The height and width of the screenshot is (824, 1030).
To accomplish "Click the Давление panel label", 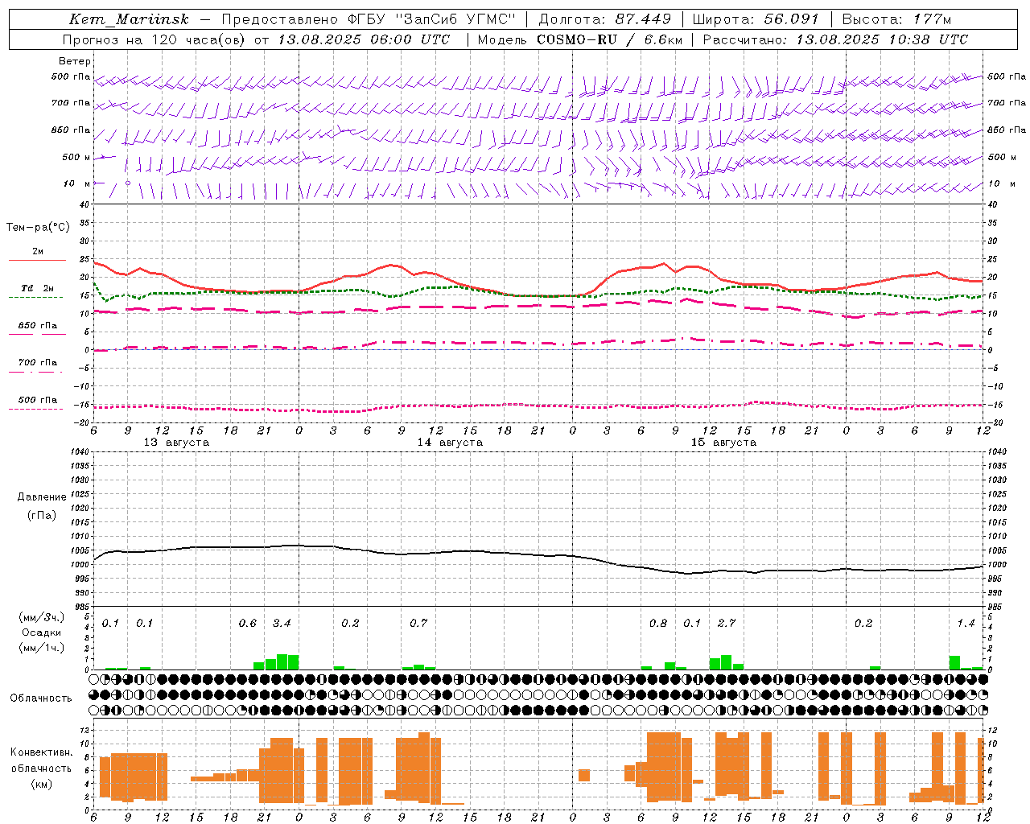I will pos(42,497).
